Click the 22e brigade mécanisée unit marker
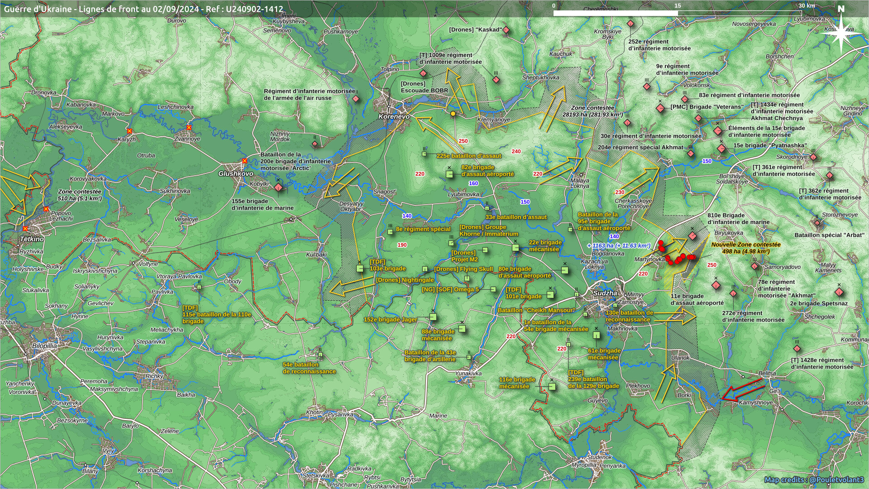This screenshot has width=869, height=489. [516, 247]
